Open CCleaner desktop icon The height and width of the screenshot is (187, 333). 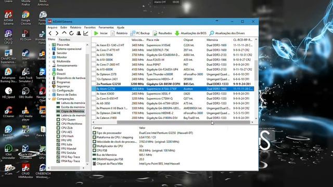pos(8,112)
